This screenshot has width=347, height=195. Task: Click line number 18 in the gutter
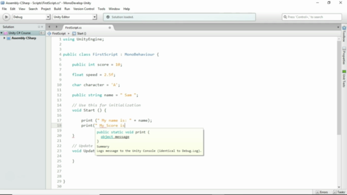click(x=59, y=125)
